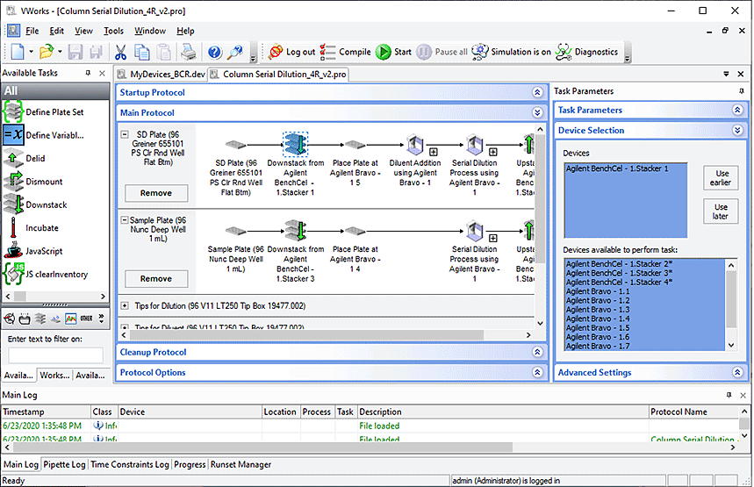Expand the Tips for Dilution row

click(125, 305)
